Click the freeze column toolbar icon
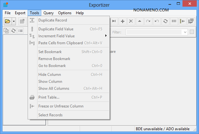199x134 pixels. (182, 21)
